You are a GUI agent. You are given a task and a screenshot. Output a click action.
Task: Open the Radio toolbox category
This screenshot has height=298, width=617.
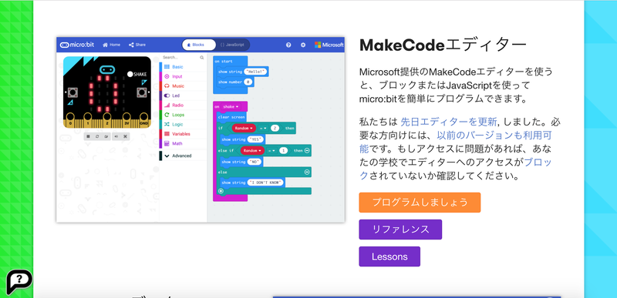pos(183,105)
